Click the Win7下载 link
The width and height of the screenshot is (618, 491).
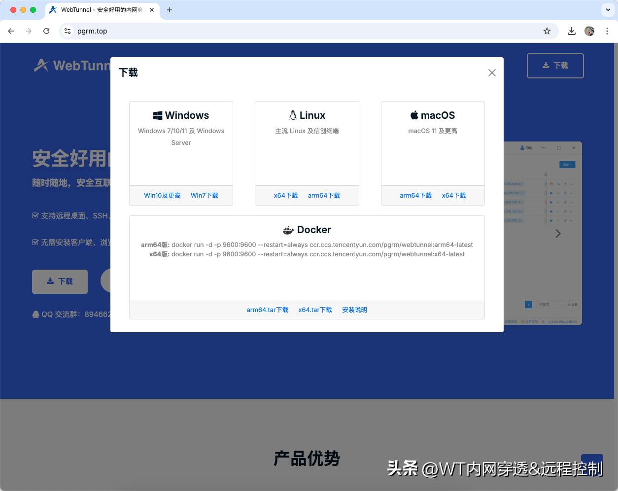tap(205, 196)
